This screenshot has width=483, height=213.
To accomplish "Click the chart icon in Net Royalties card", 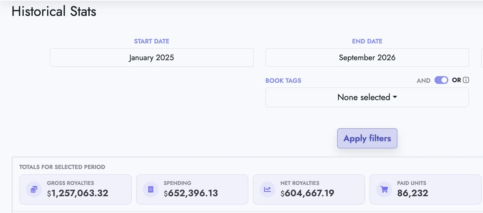I will [267, 190].
